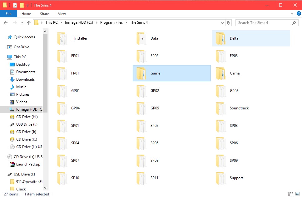The height and width of the screenshot is (197, 302).
Task: Open the File menu
Action: (x=8, y=14)
